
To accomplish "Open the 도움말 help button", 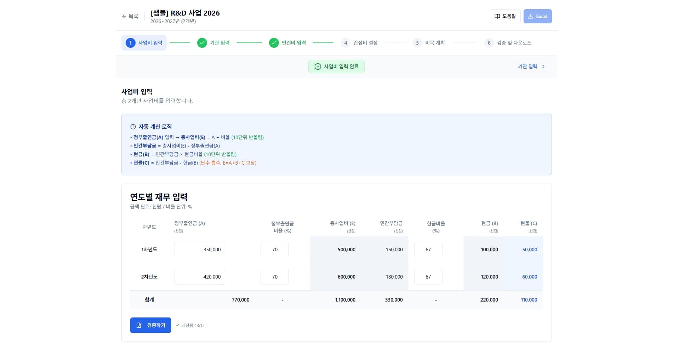I will pyautogui.click(x=505, y=16).
